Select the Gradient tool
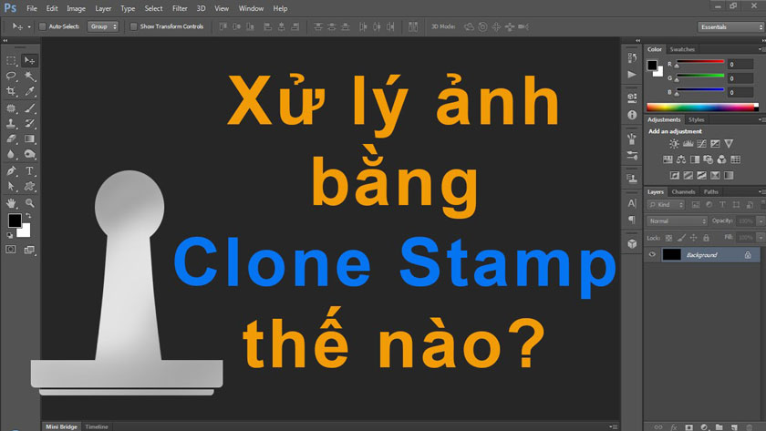 click(30, 139)
